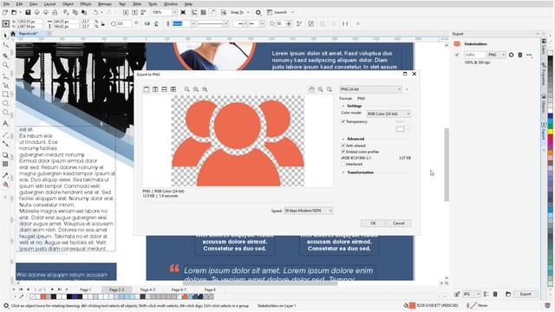Viewport: 555px width, 312px height.
Task: Select the Pick tool in toolbox
Action: [x=5, y=36]
